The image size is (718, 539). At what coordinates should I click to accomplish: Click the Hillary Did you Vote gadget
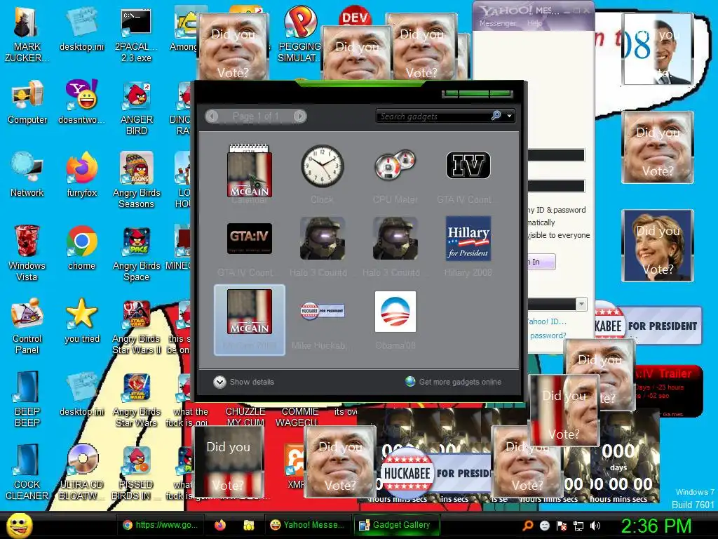click(x=658, y=246)
